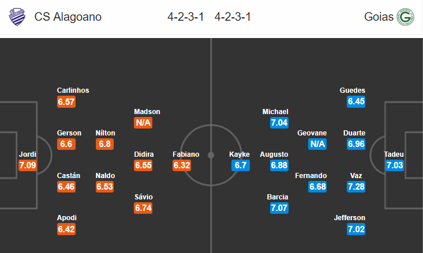Click player name Jefferson
Viewport: 423px width, 253px height.
(x=349, y=218)
